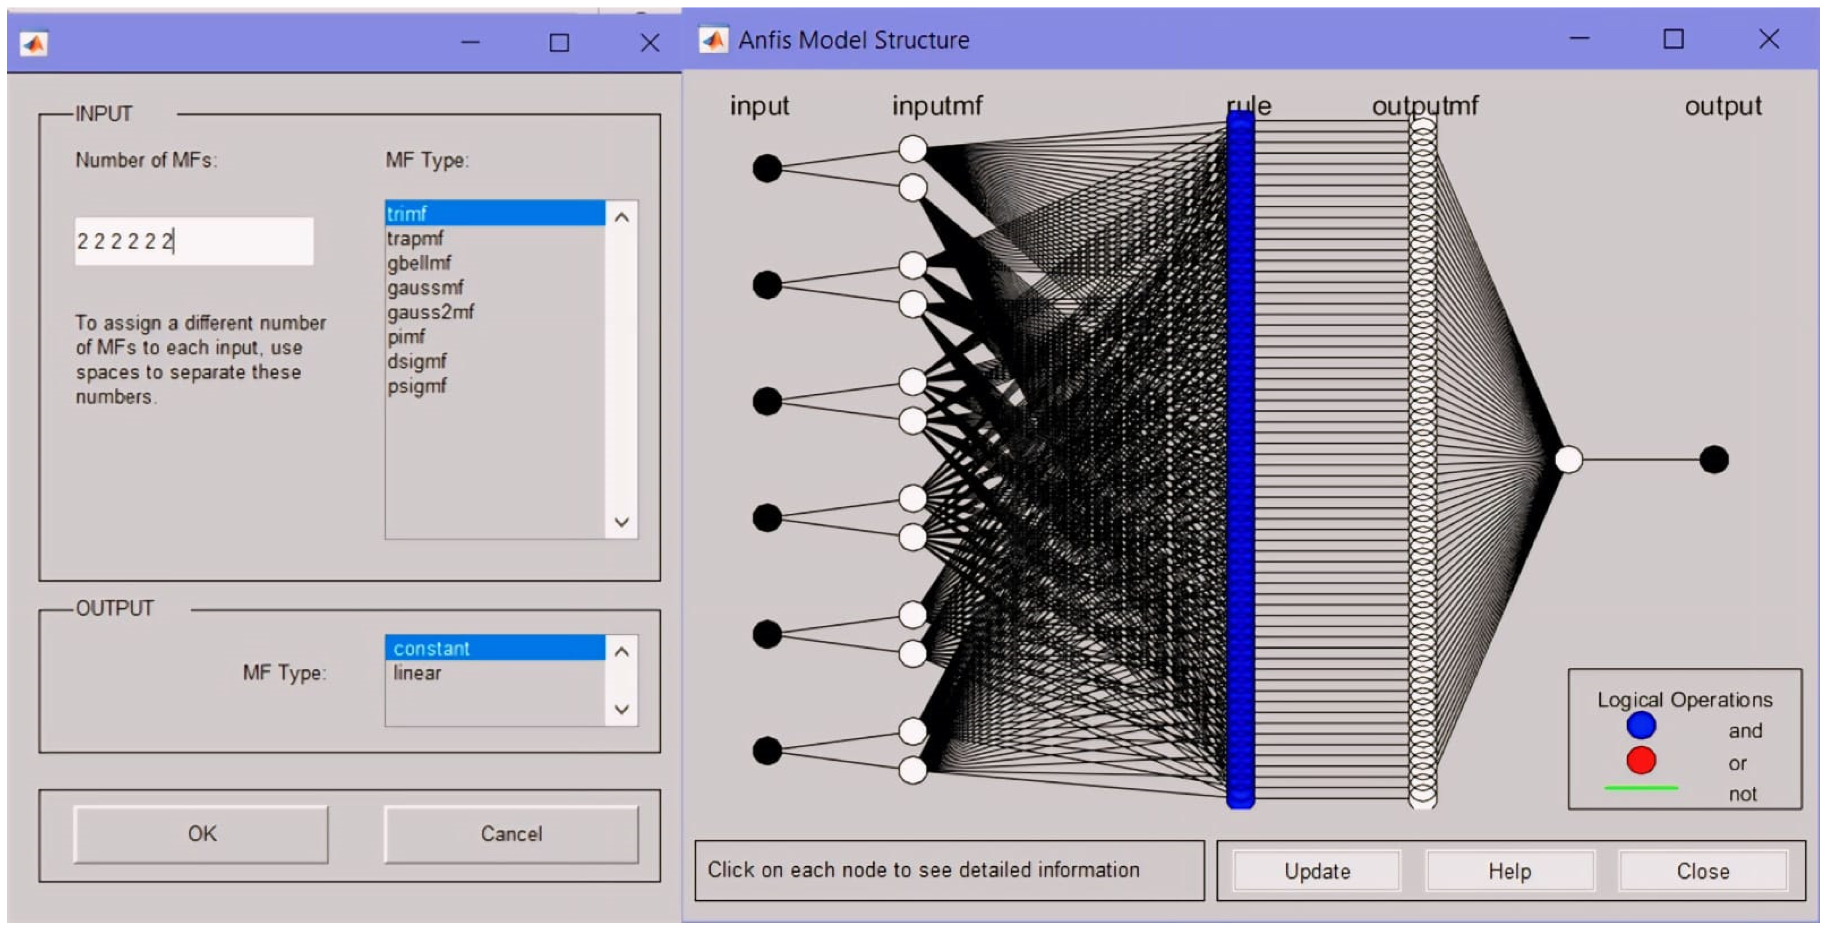Click the Number of MFs input field

(194, 242)
